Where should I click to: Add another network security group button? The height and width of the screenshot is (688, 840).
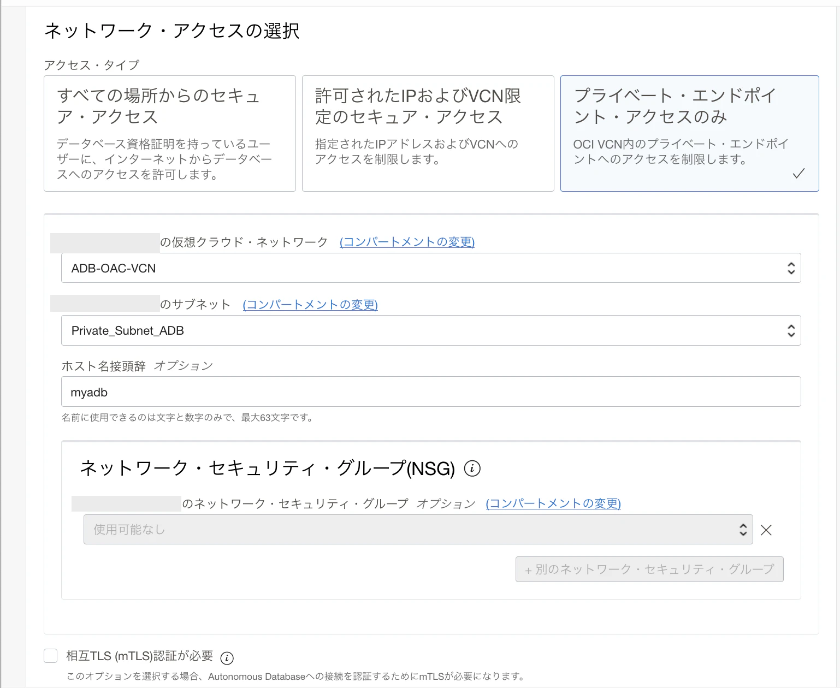pyautogui.click(x=649, y=569)
